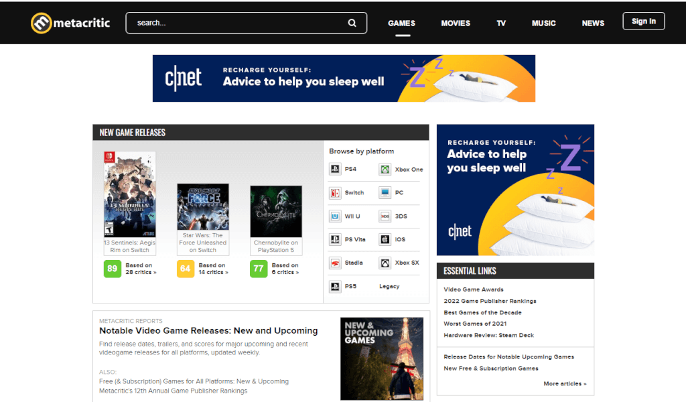Click the More articles link
Screen dimensions: 686x402
point(565,384)
